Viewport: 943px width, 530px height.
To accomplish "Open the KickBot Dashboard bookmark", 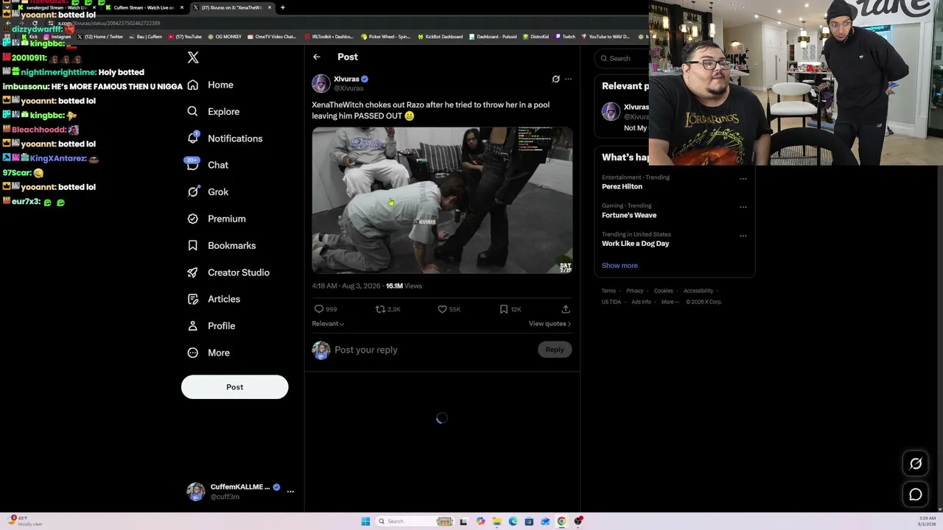I will pos(441,37).
